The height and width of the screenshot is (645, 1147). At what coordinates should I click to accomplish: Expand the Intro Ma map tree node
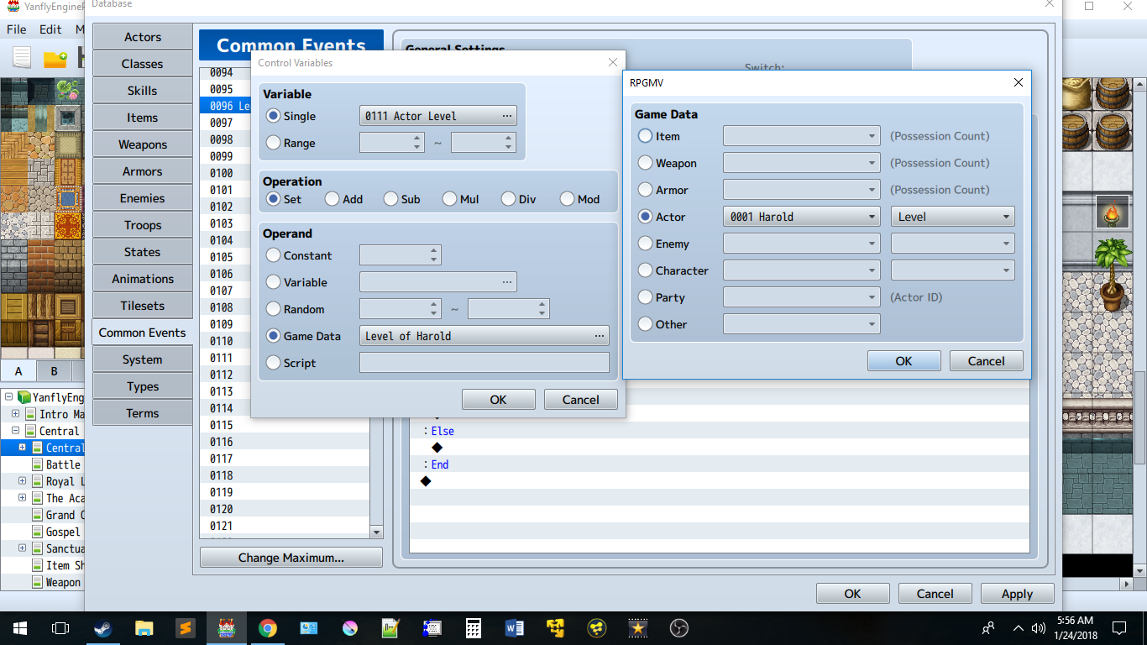point(16,414)
